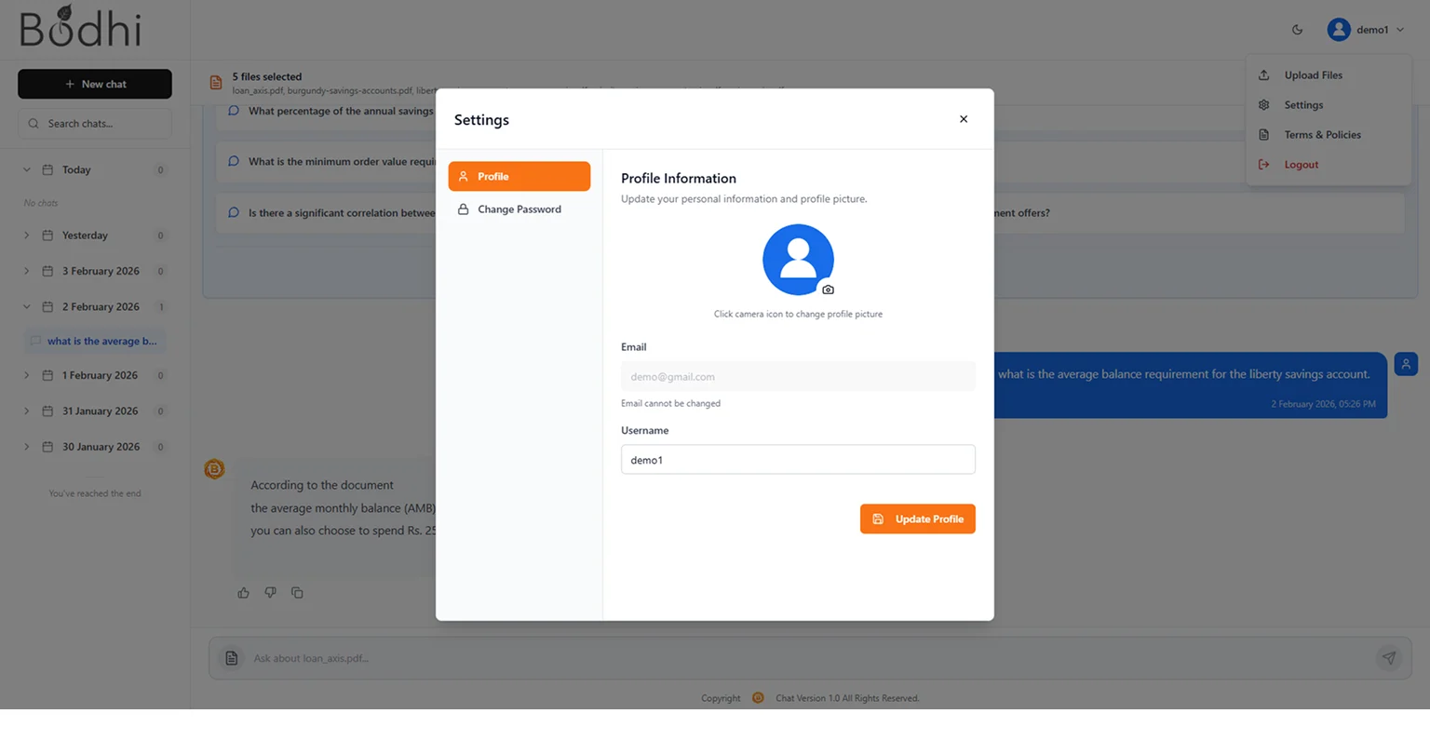Click the person icon on Profile tab

tap(463, 176)
